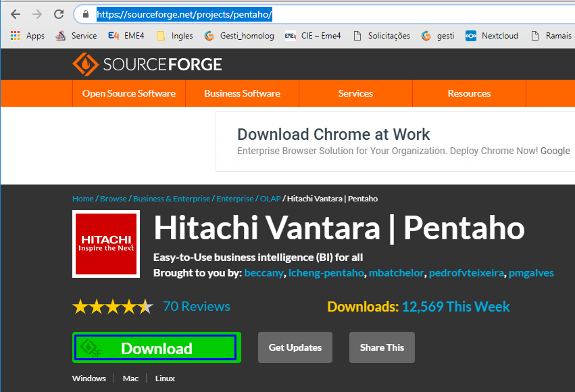This screenshot has width=575, height=392.
Task: Click the five-star rating graphic
Action: coord(113,307)
